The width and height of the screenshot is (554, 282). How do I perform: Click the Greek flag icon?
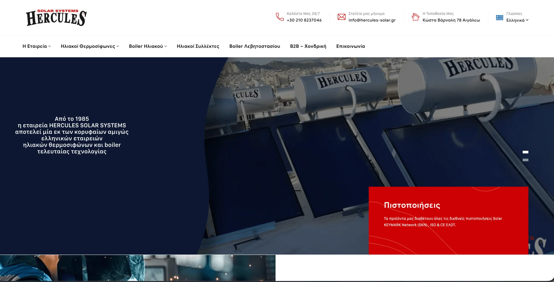point(499,17)
